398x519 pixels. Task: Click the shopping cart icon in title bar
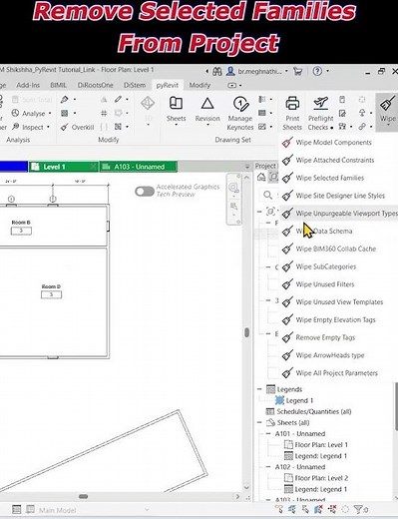coord(297,71)
